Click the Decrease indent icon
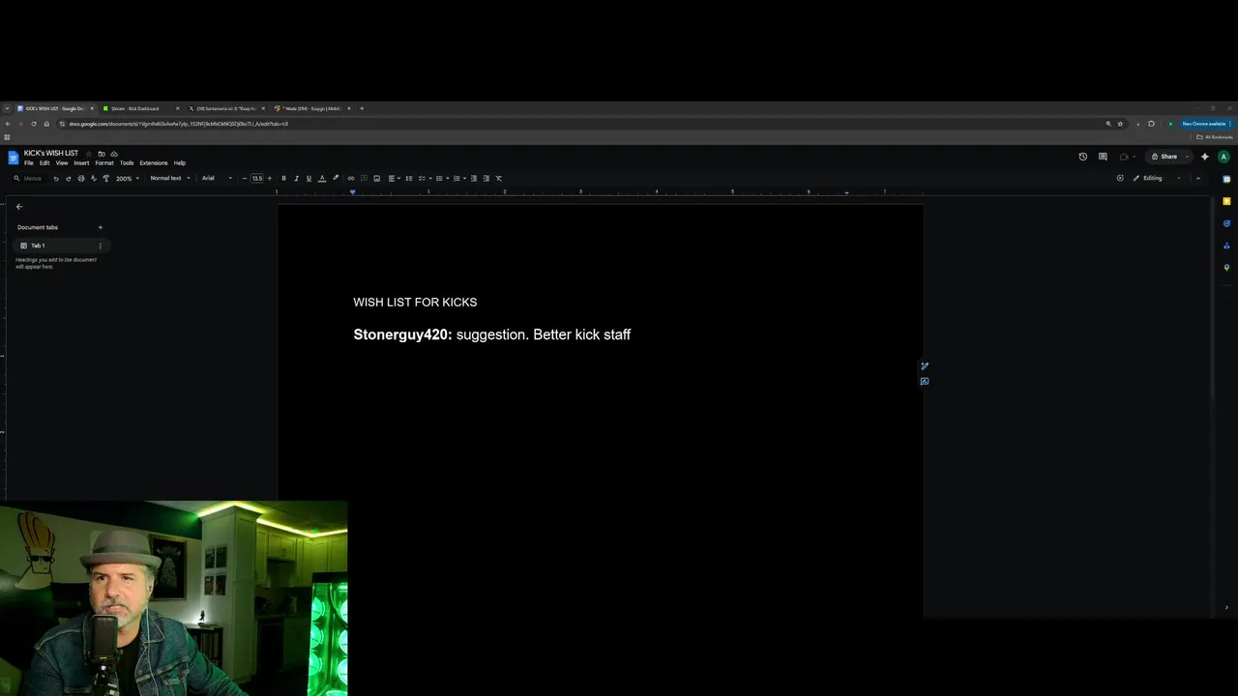This screenshot has width=1238, height=696. coord(473,178)
